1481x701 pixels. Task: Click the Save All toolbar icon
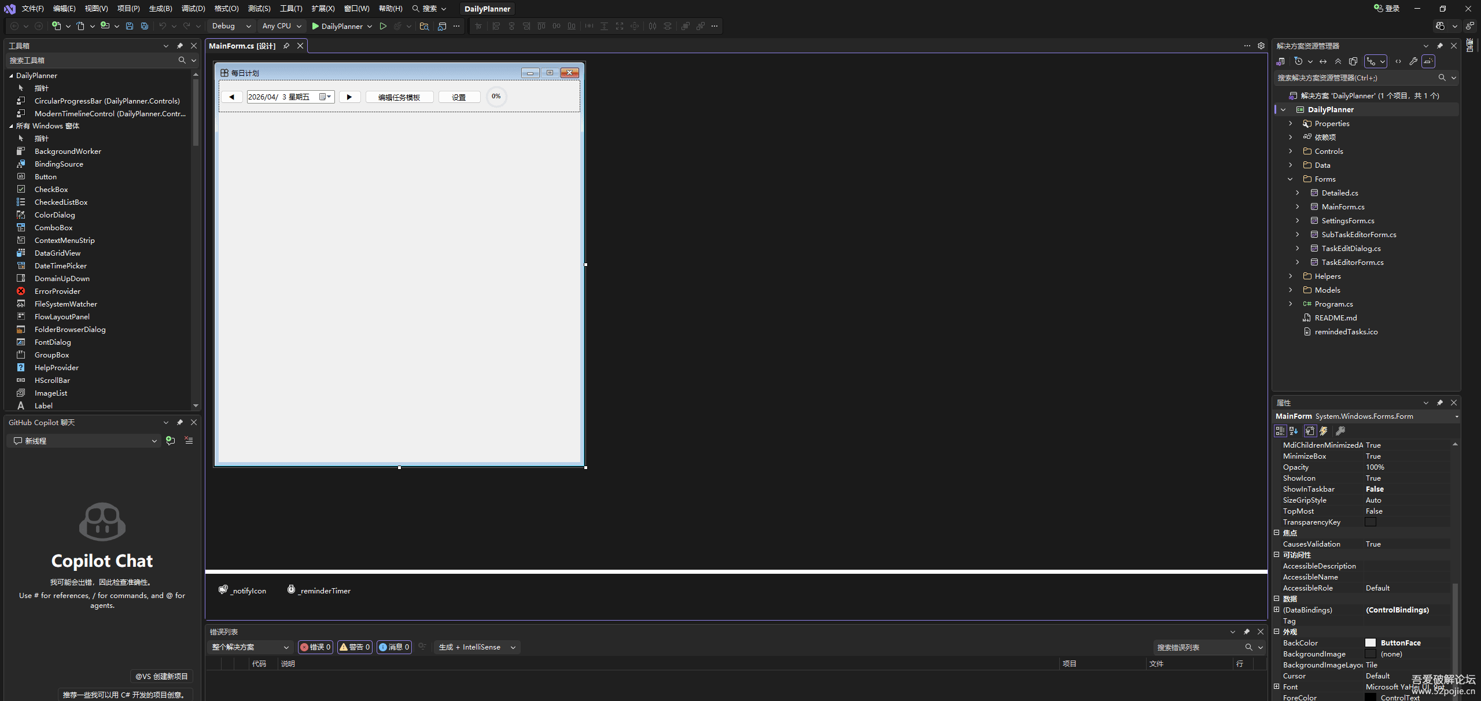click(x=145, y=26)
